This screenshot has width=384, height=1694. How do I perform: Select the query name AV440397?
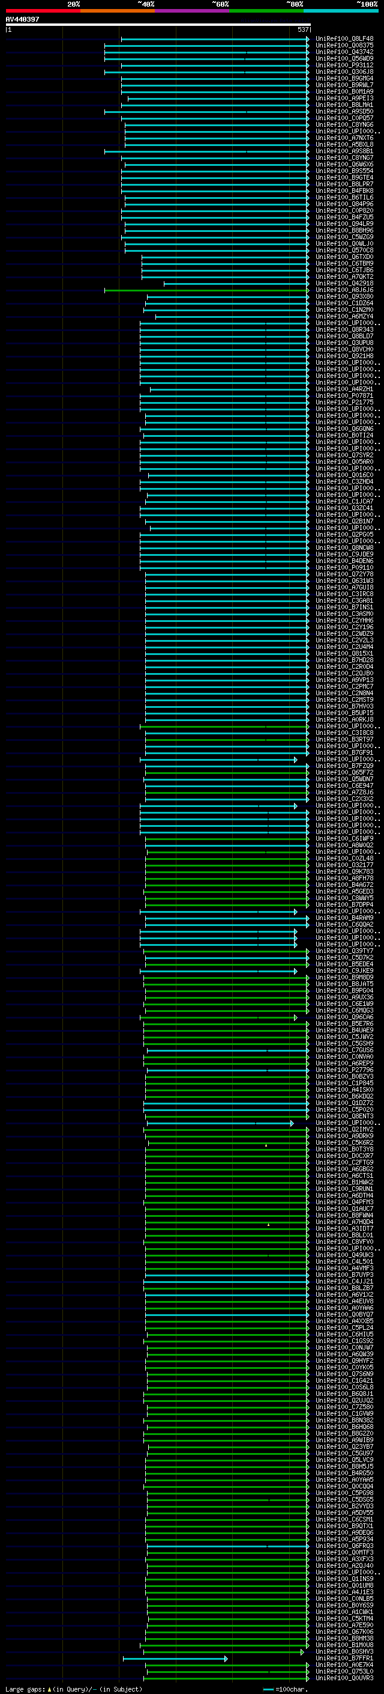pyautogui.click(x=22, y=19)
